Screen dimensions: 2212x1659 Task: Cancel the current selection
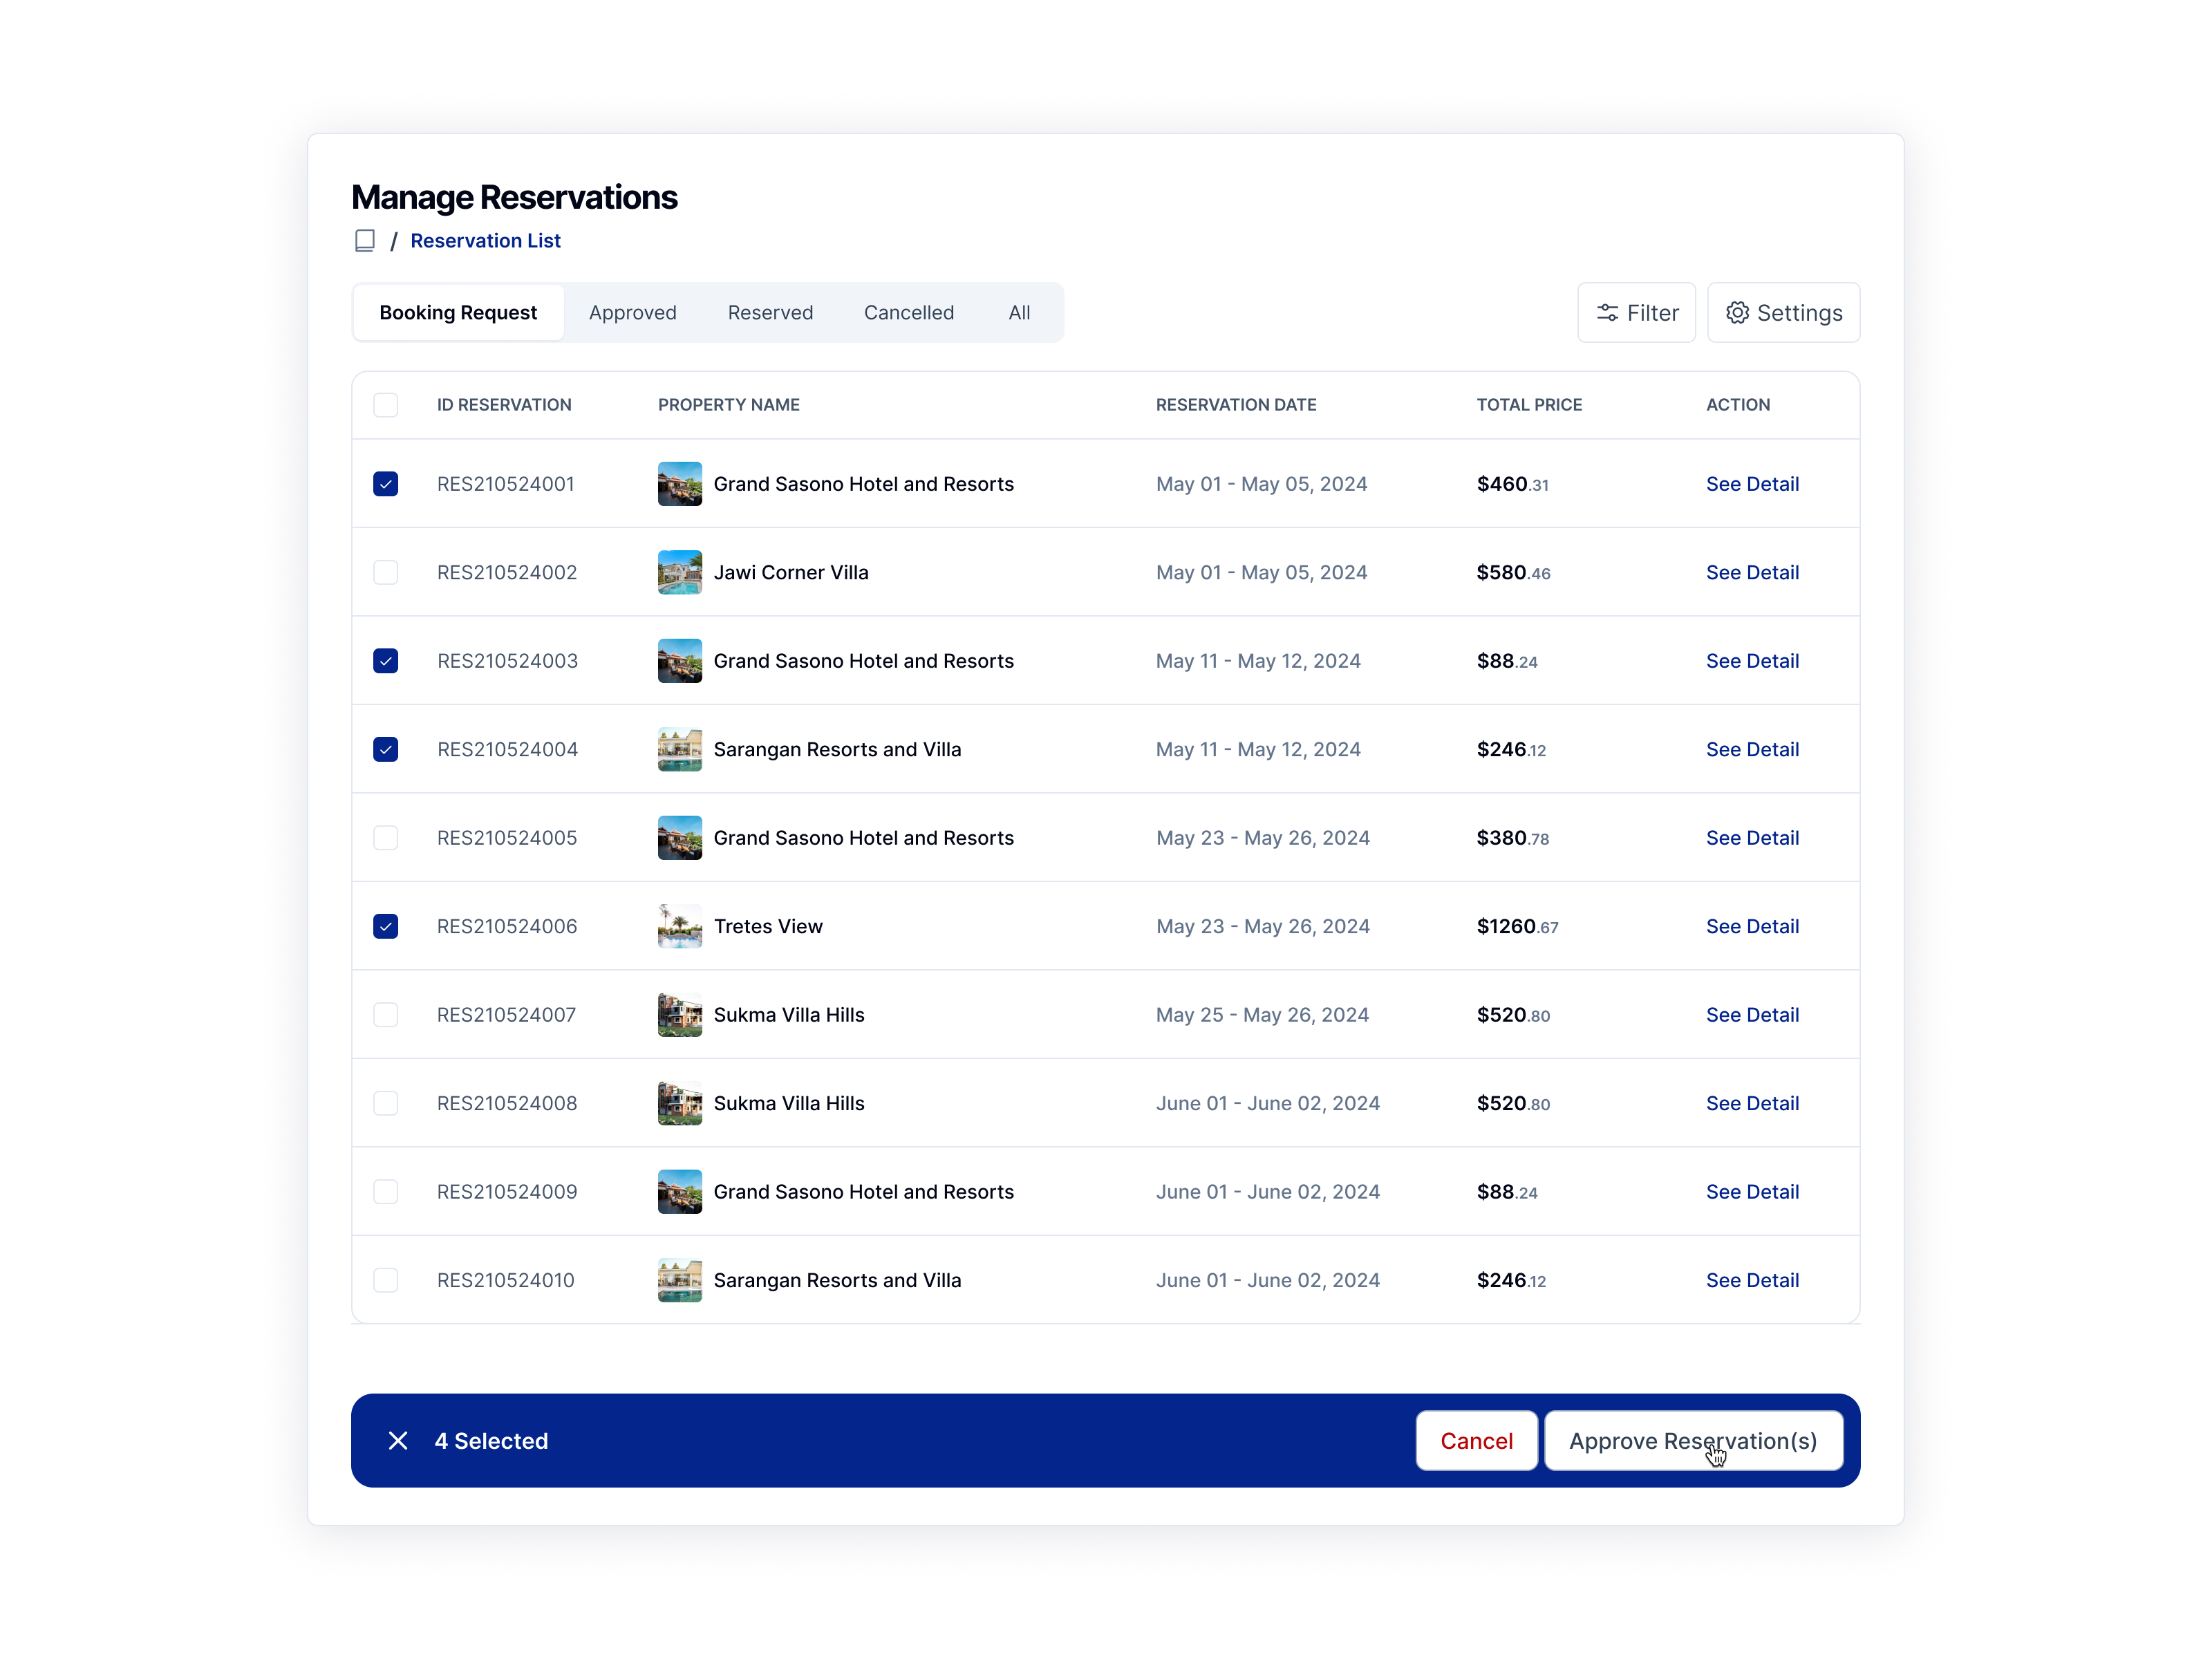pos(1476,1440)
